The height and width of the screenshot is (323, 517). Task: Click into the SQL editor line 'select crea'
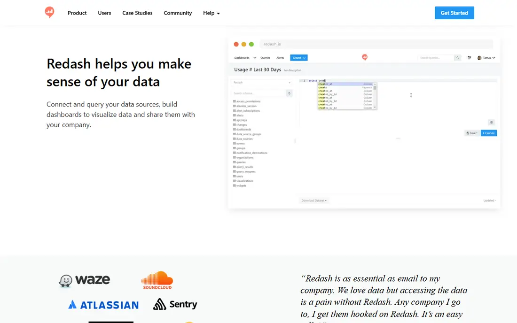pos(398,81)
